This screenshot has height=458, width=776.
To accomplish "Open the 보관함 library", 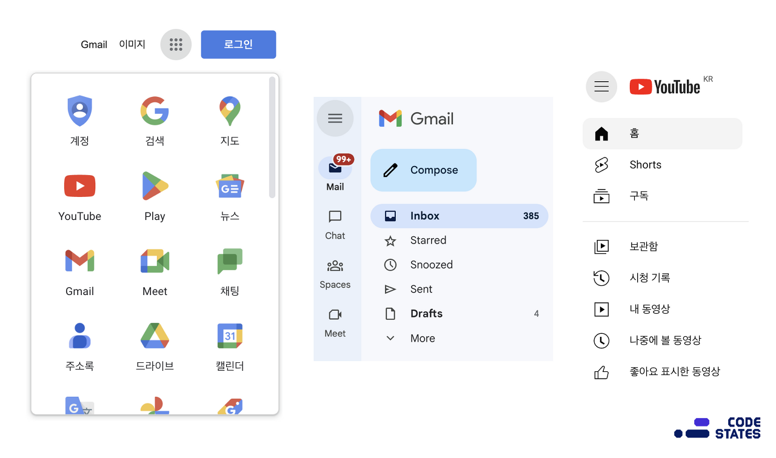I will pos(663,247).
